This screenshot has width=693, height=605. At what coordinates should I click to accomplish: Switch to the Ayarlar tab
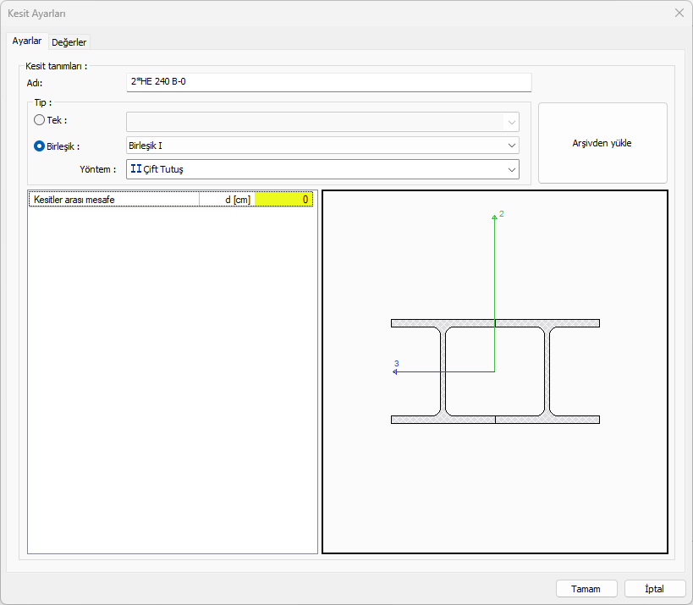click(x=27, y=41)
